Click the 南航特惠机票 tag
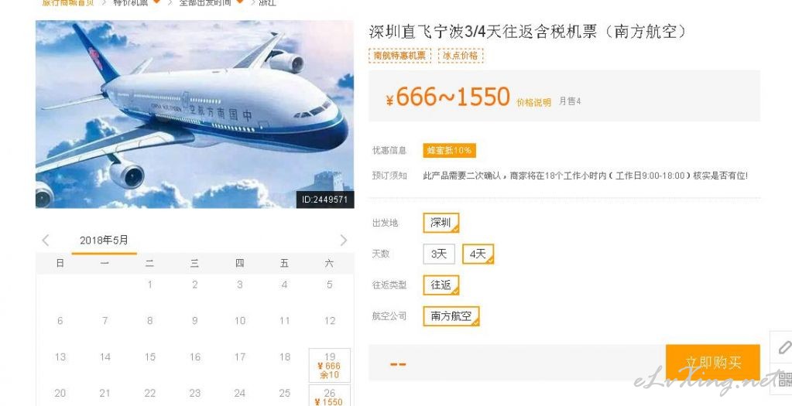792x406 pixels. [399, 56]
